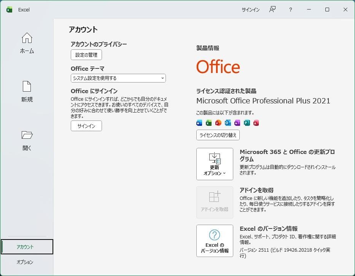Viewport: 355px width, 276px height.
Task: Click the Outlook icon
Action: 227,123
